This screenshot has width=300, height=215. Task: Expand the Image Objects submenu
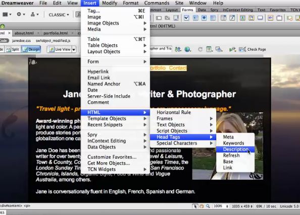click(115, 23)
